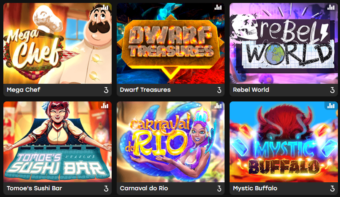Click the provider logo beside Carnaval do Rio
The width and height of the screenshot is (340, 197).
click(x=219, y=188)
